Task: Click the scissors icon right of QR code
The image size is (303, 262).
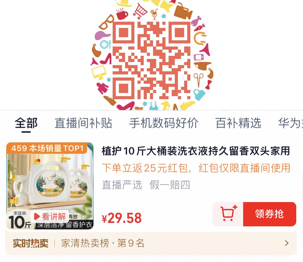Action: pos(198,80)
